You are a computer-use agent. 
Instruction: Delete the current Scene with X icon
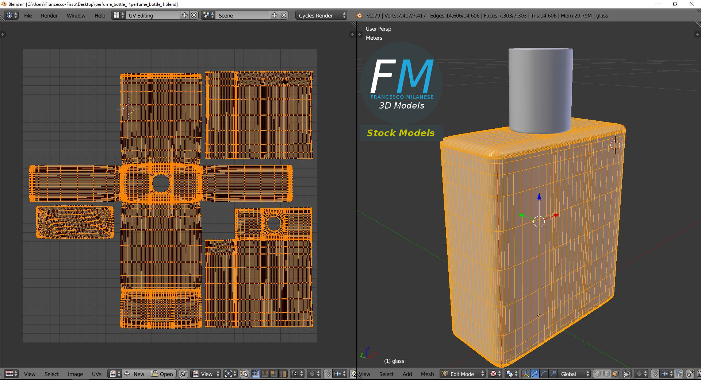tap(284, 15)
